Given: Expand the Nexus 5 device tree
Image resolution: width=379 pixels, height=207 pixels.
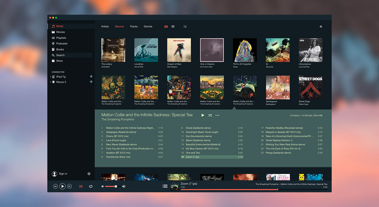Looking at the screenshot, I should coord(51,82).
